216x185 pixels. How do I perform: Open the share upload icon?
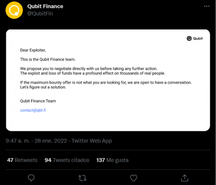(x=184, y=178)
